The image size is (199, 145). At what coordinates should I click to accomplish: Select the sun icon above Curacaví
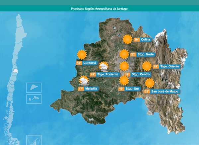(82, 54)
